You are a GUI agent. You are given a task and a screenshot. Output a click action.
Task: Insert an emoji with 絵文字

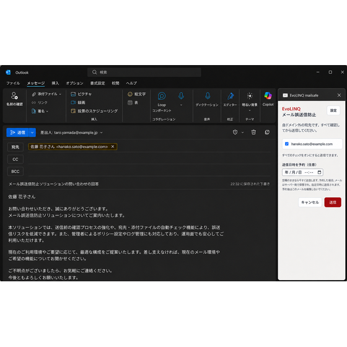pos(136,94)
